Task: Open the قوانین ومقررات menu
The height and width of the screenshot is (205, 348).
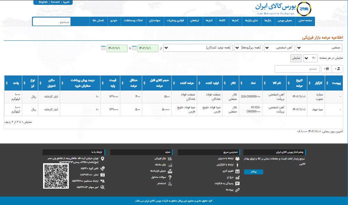Action: [175, 21]
